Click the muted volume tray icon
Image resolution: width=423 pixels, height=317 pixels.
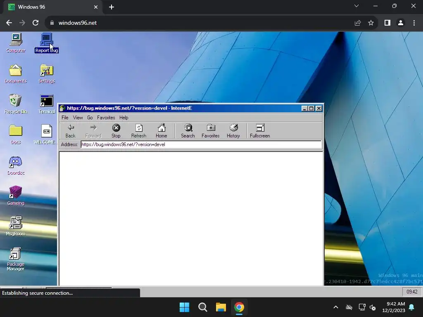[373, 307]
